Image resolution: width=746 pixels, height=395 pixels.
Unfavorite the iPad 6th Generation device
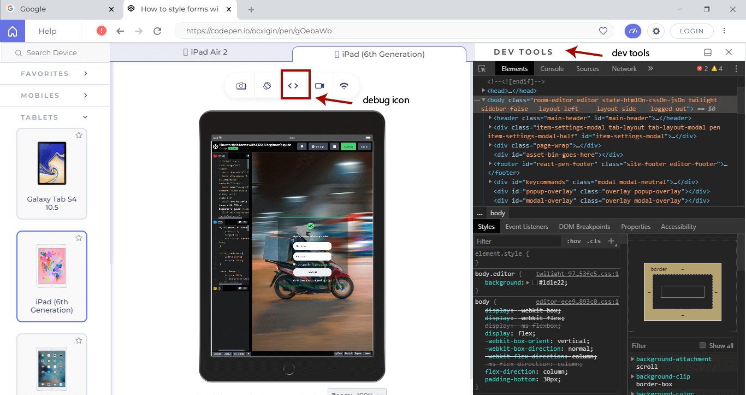(x=79, y=238)
